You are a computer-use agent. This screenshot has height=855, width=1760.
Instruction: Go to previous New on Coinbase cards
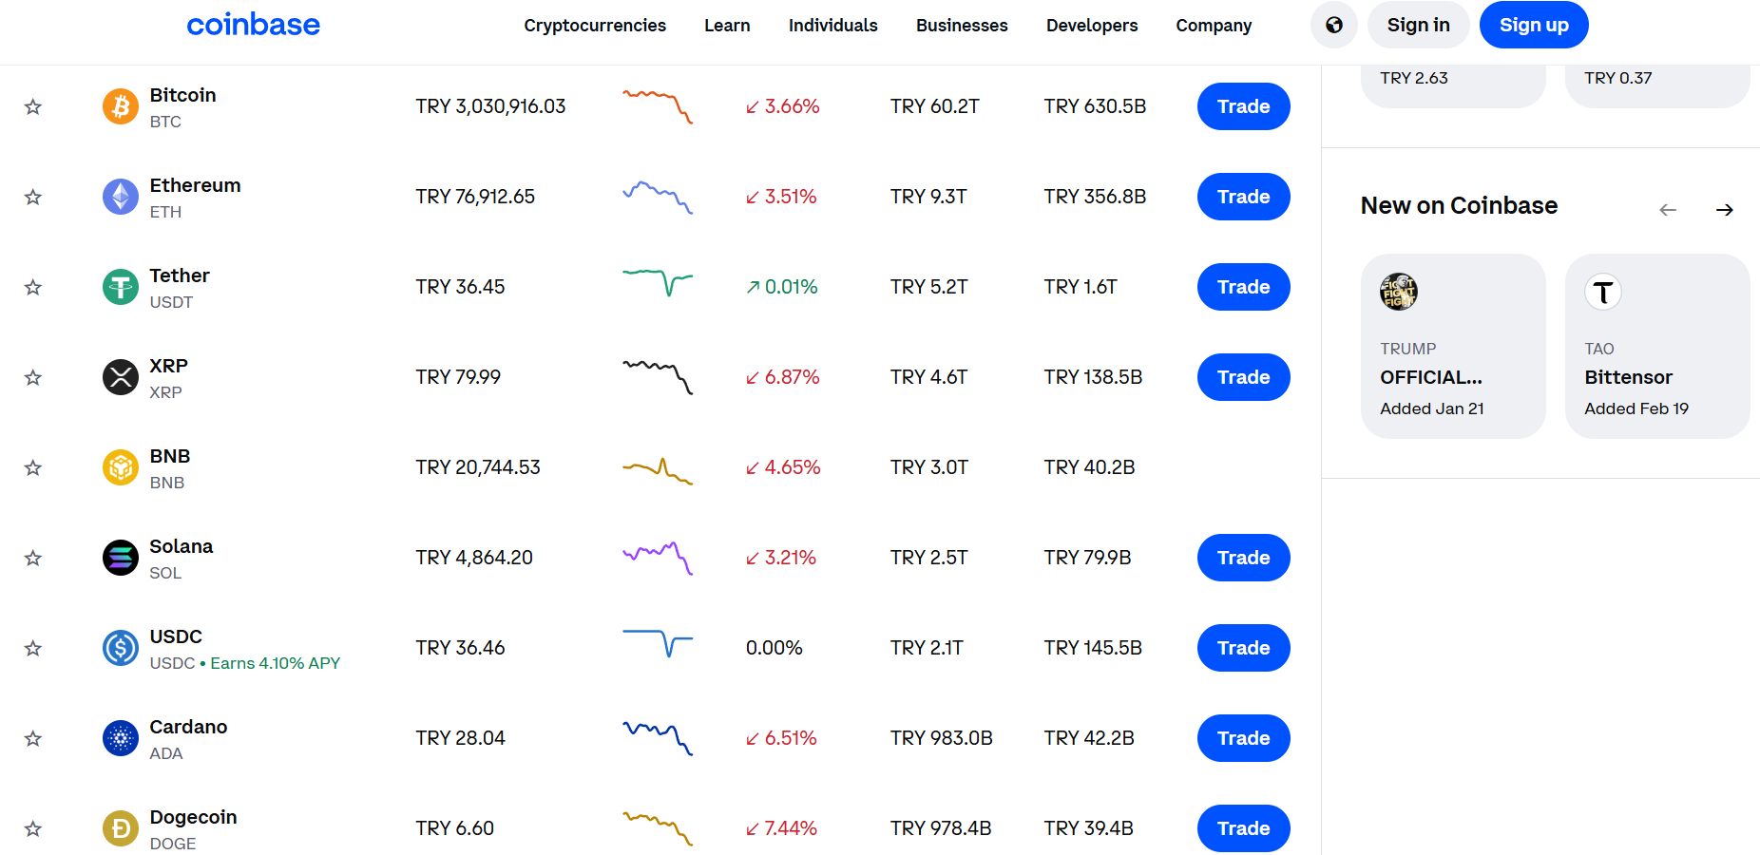click(x=1668, y=209)
